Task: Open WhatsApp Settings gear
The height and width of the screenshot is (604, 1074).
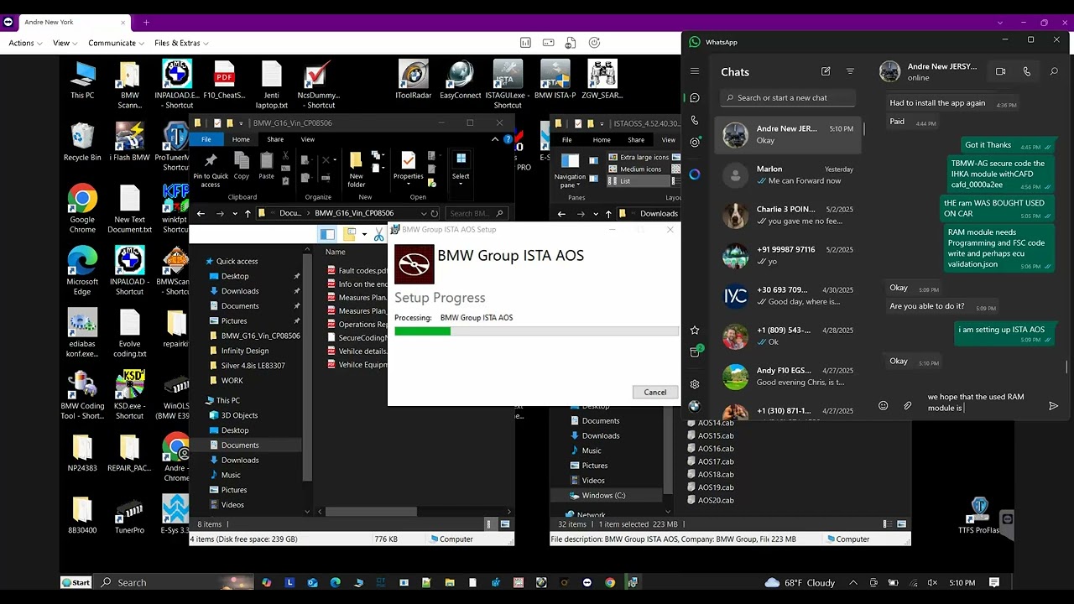Action: pos(695,384)
